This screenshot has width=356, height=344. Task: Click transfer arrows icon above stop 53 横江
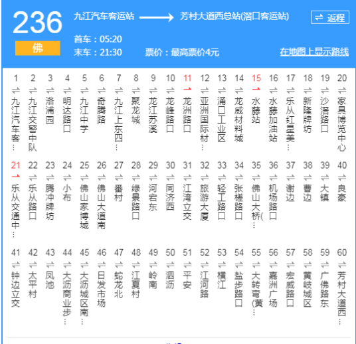222,265
